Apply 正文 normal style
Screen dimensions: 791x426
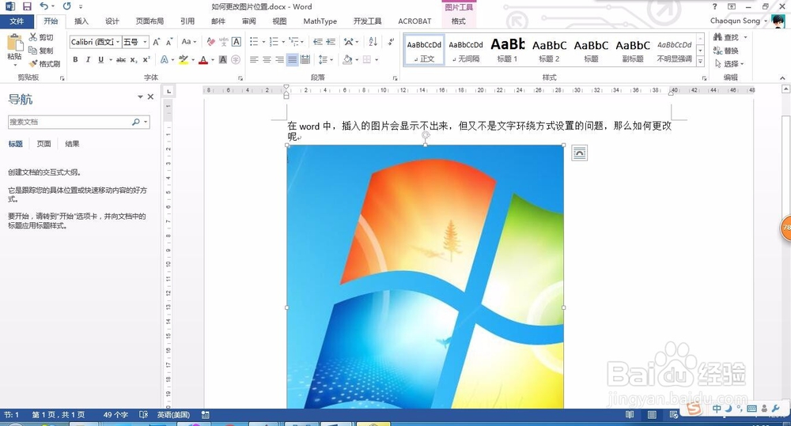point(424,51)
